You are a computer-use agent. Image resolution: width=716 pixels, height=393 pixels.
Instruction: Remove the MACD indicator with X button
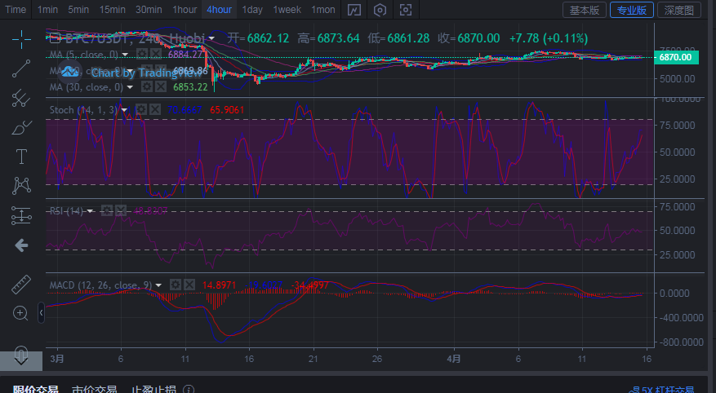click(x=189, y=285)
